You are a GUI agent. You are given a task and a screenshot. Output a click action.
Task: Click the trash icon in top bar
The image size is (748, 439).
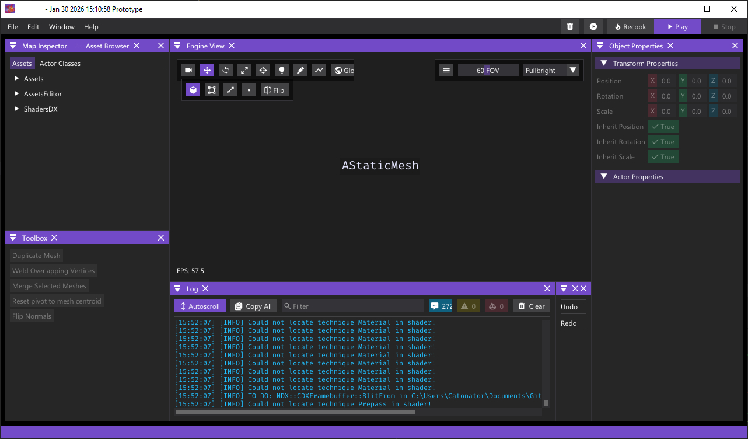pos(569,27)
